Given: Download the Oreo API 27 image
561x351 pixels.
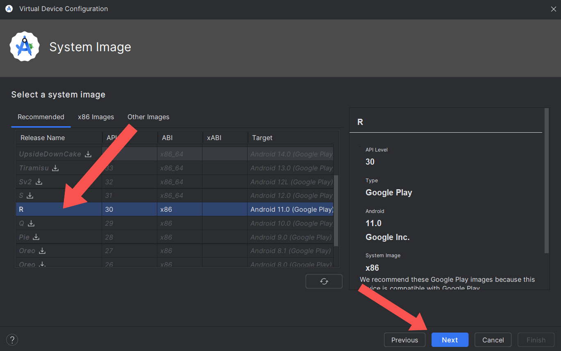Looking at the screenshot, I should tap(42, 251).
